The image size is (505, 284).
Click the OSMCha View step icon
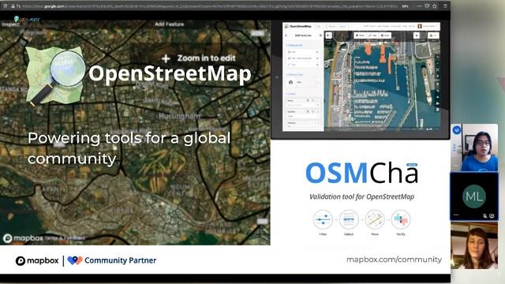[x=375, y=219]
